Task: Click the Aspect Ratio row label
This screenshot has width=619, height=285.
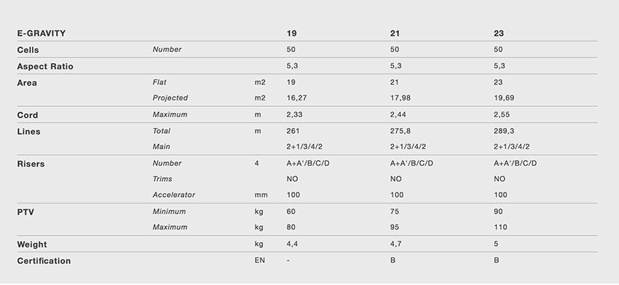Action: 45,67
